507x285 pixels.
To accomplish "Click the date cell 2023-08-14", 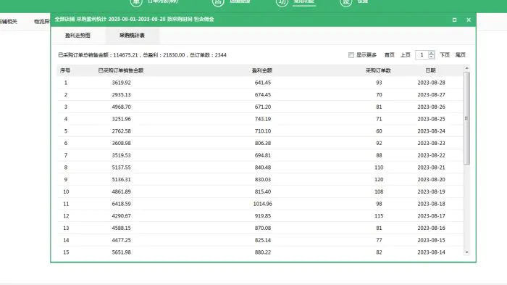I will (431, 252).
